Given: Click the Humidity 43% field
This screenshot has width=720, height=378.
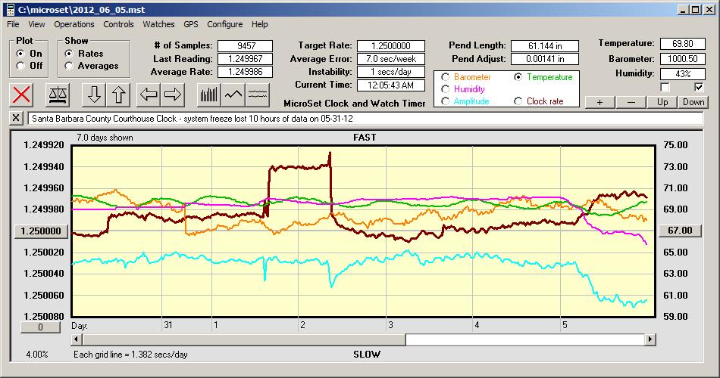Looking at the screenshot, I should [682, 74].
